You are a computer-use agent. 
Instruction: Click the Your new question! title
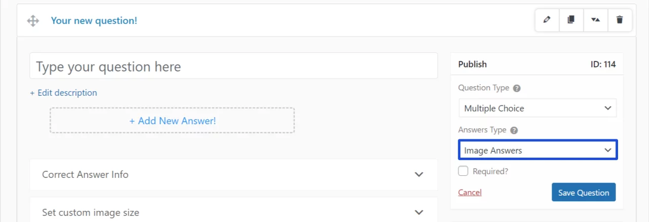[94, 21]
